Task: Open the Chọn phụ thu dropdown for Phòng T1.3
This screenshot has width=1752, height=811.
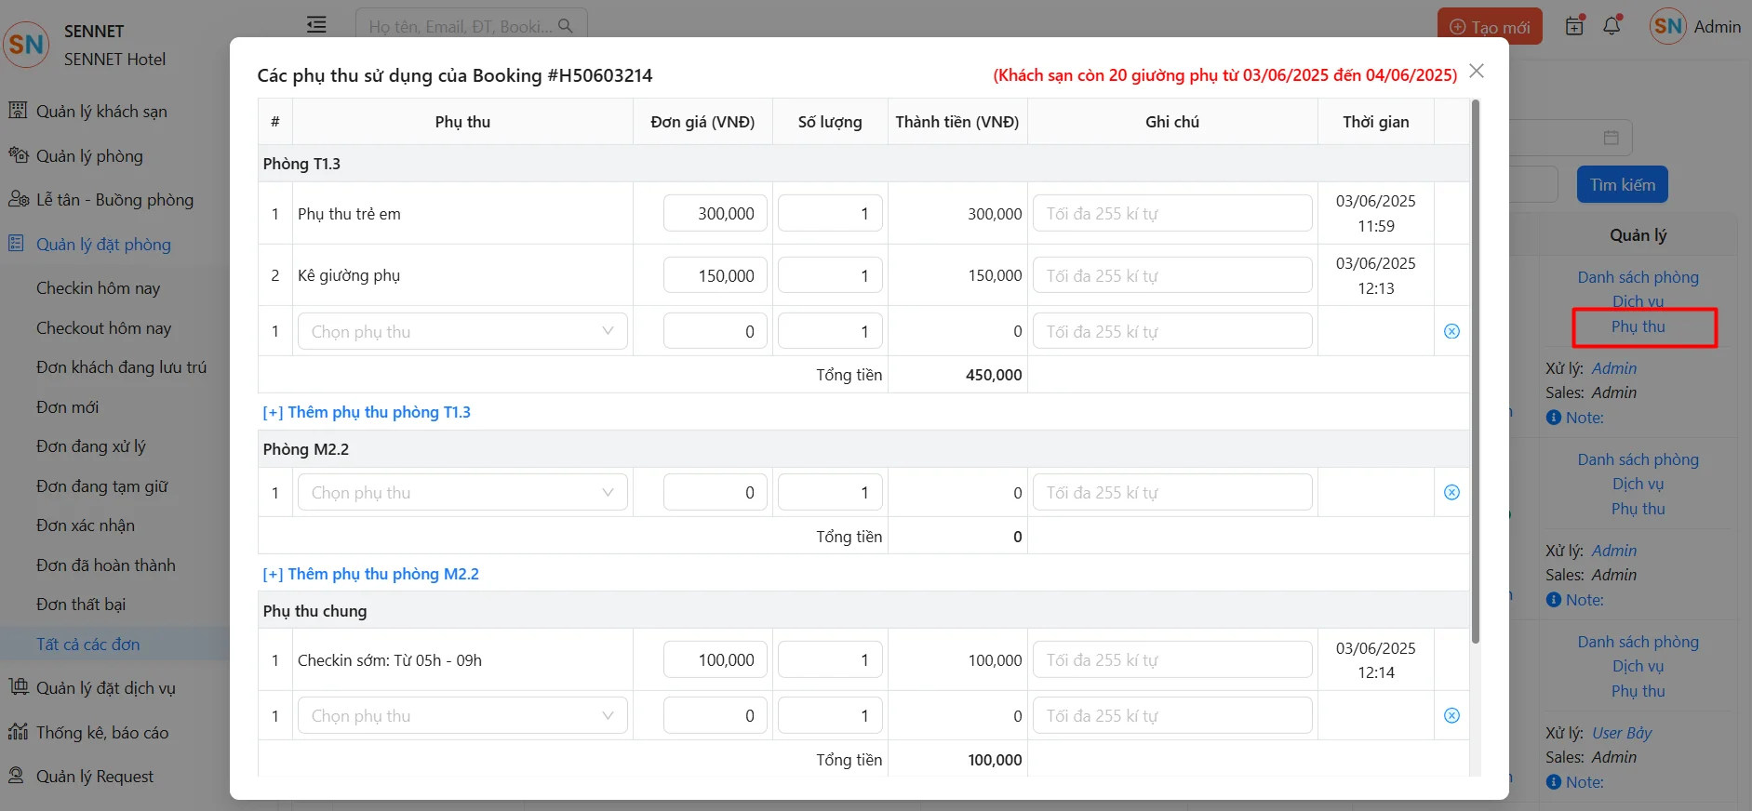Action: (x=462, y=332)
